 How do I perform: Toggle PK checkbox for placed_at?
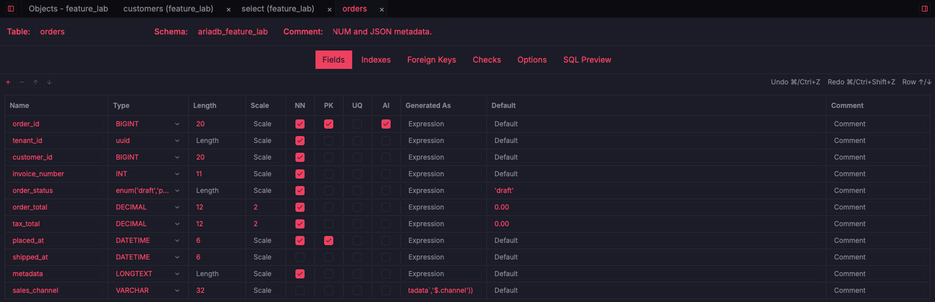pyautogui.click(x=329, y=241)
